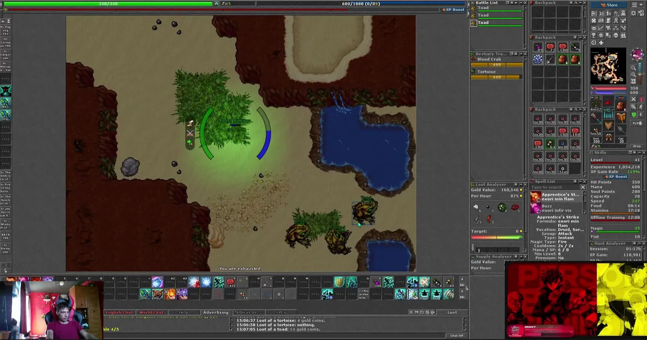The image size is (647, 340).
Task: Click the action bar slot labeled up
Action: point(437,294)
